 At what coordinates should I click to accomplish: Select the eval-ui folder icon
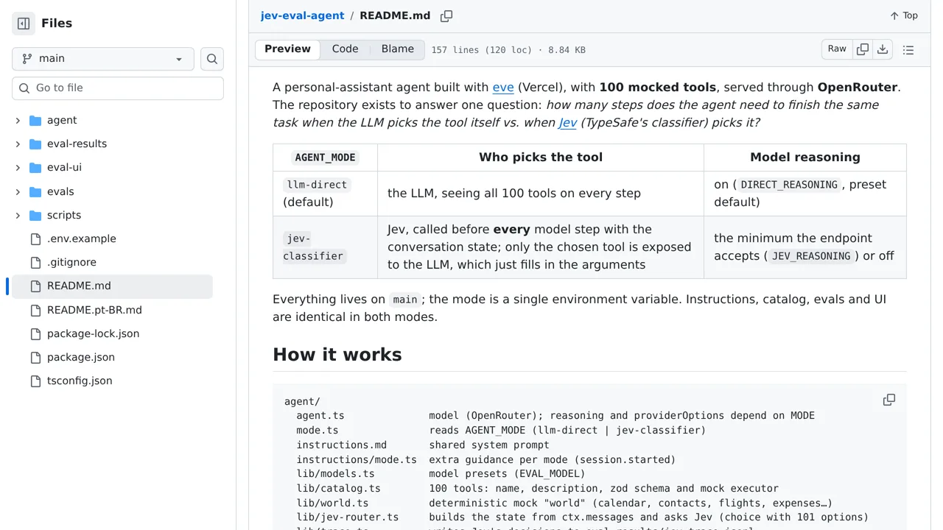click(x=35, y=168)
